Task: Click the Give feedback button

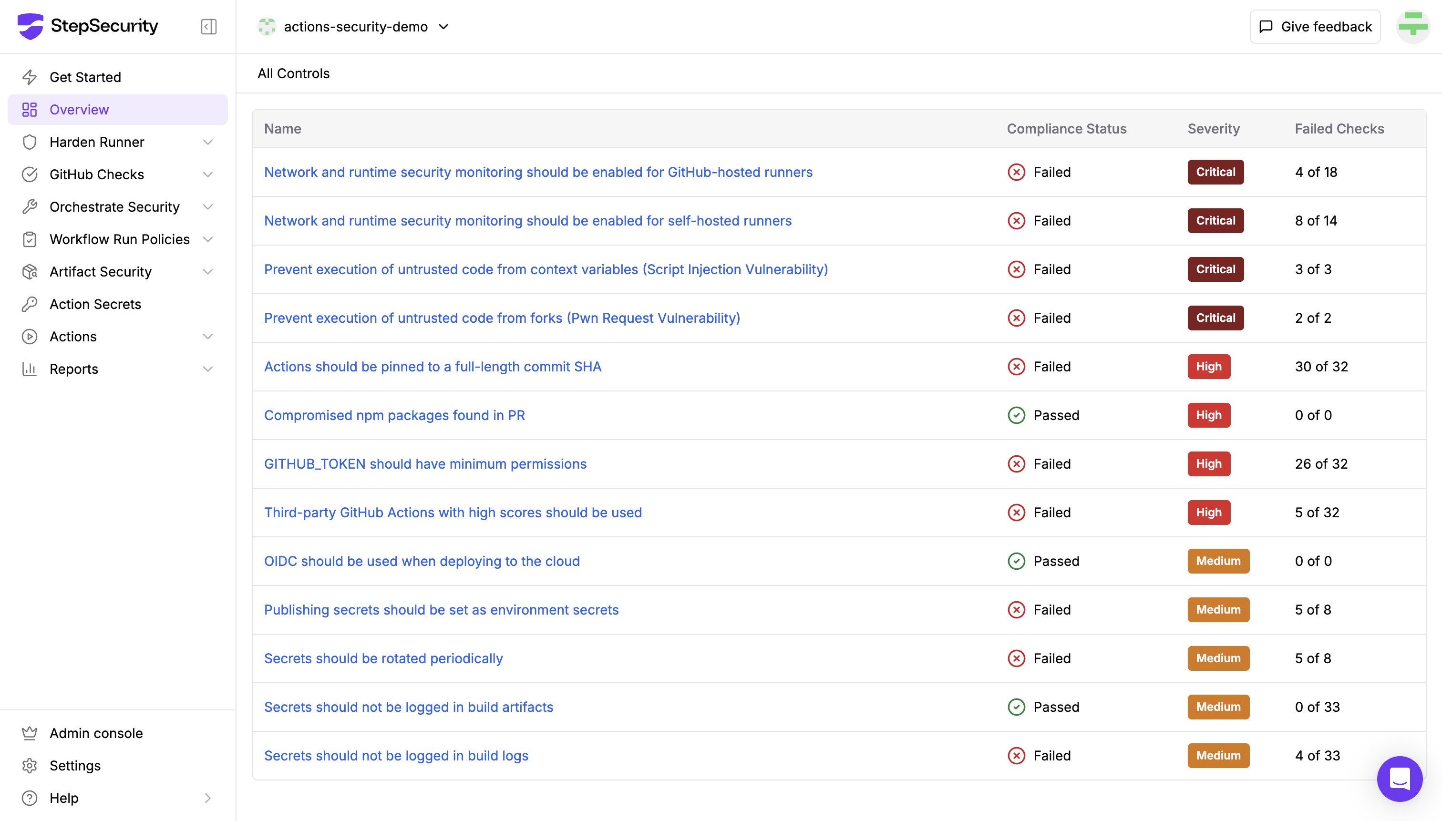Action: pos(1315,27)
